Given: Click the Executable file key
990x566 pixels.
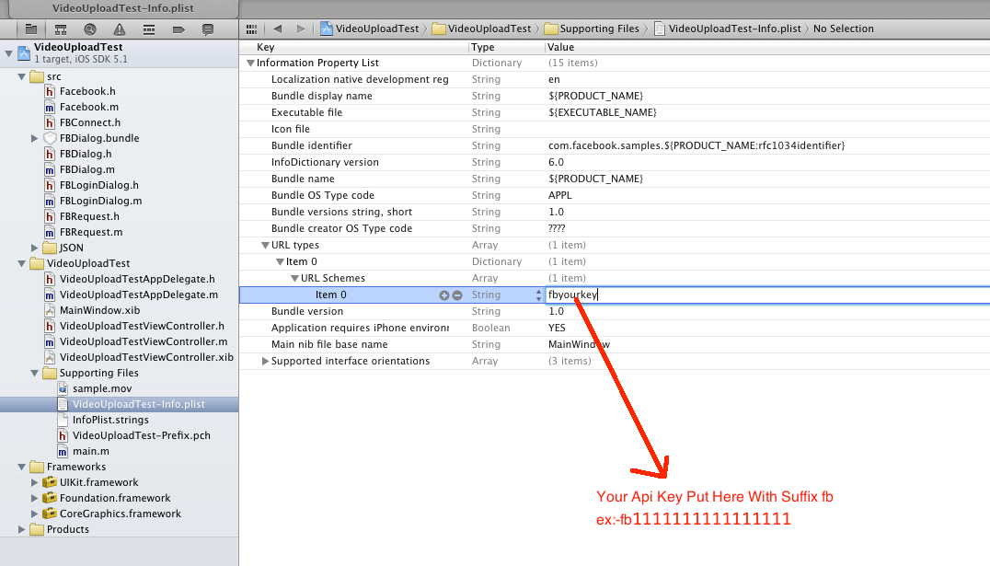Looking at the screenshot, I should pyautogui.click(x=307, y=112).
